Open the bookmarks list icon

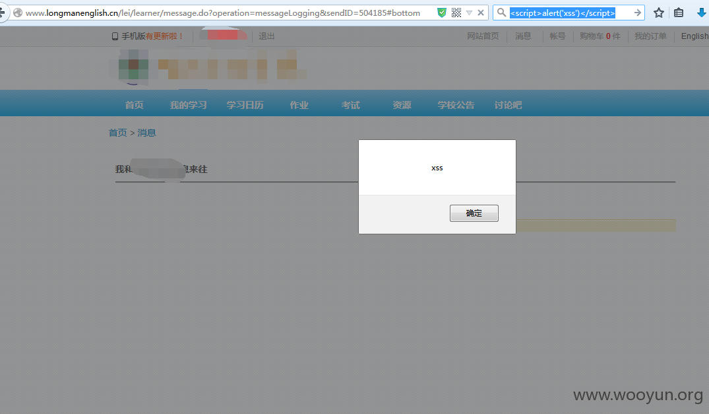678,13
